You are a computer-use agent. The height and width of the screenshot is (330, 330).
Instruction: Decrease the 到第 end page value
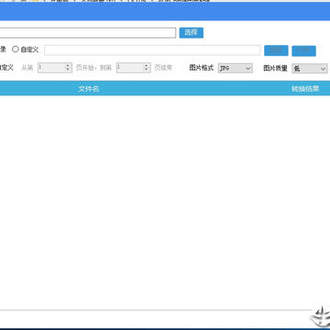click(147, 71)
